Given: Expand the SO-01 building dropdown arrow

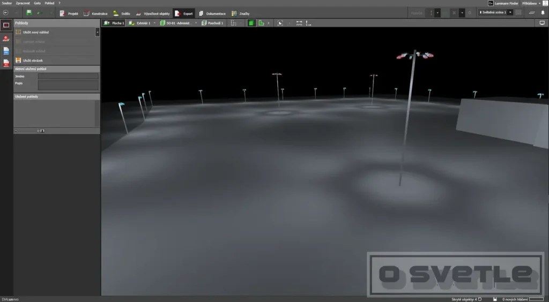Looking at the screenshot, I should 196,23.
